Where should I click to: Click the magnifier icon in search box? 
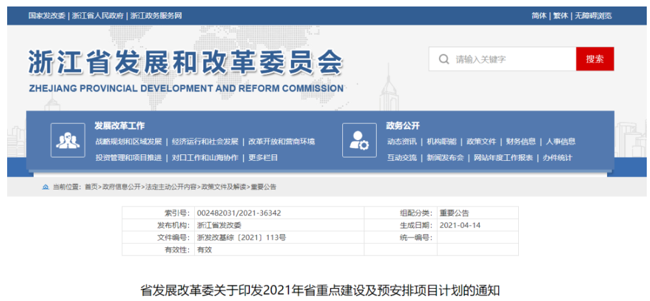pyautogui.click(x=444, y=59)
